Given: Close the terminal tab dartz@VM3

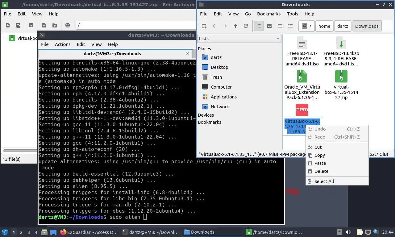Looking at the screenshot, I should click(188, 54).
